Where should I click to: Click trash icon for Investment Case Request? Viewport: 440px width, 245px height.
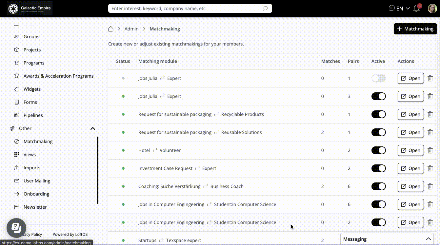[430, 168]
